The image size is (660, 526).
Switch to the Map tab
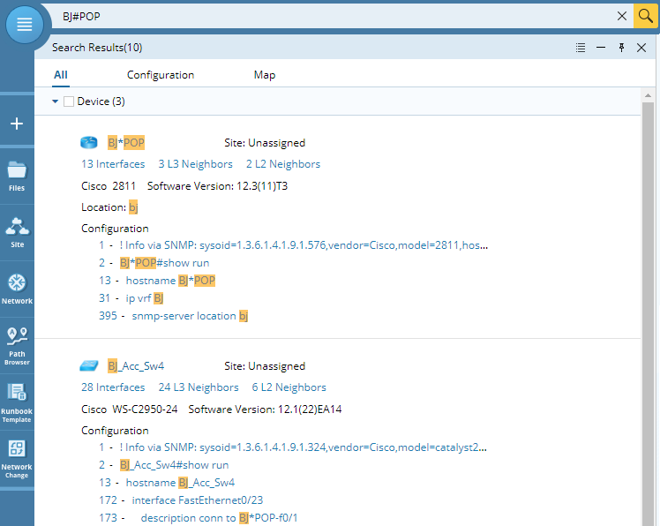265,75
